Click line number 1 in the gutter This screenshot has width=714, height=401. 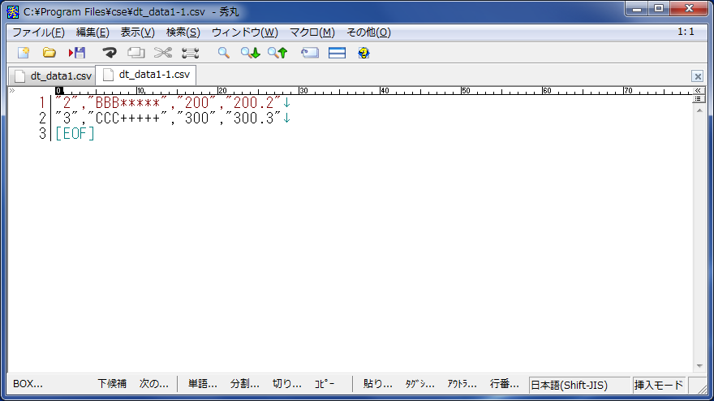pos(42,103)
